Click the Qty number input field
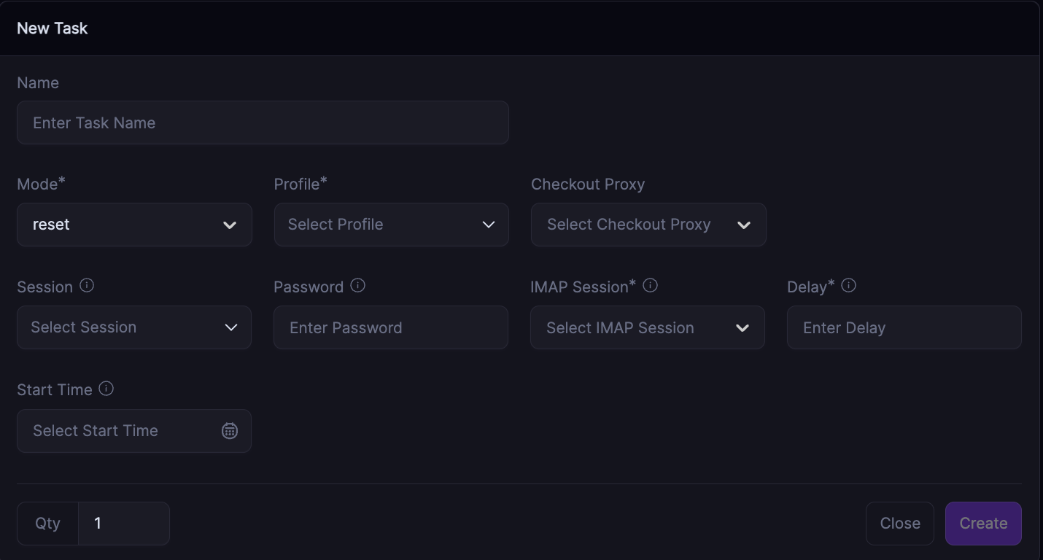The image size is (1043, 560). pyautogui.click(x=124, y=524)
